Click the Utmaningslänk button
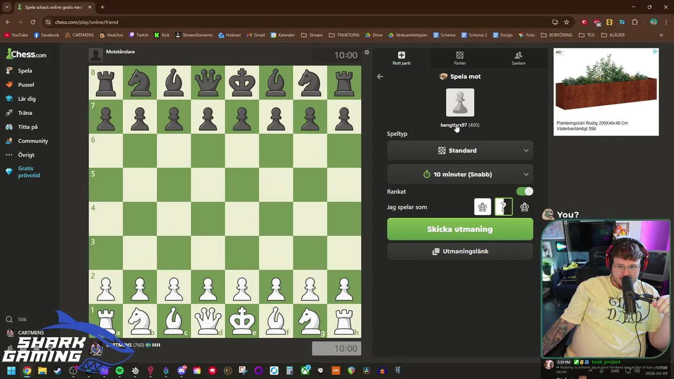 pos(460,252)
